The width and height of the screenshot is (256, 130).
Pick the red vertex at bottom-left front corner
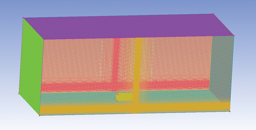[x=39, y=115]
